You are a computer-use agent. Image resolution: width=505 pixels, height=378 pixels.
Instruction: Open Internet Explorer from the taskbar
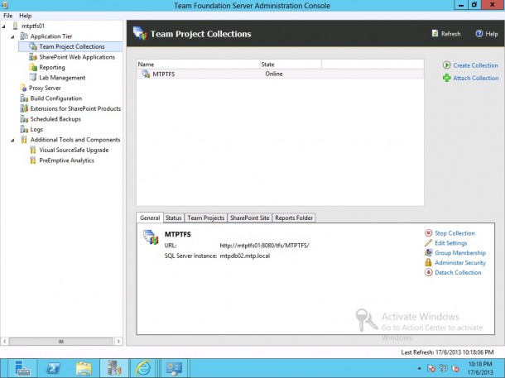click(x=143, y=368)
